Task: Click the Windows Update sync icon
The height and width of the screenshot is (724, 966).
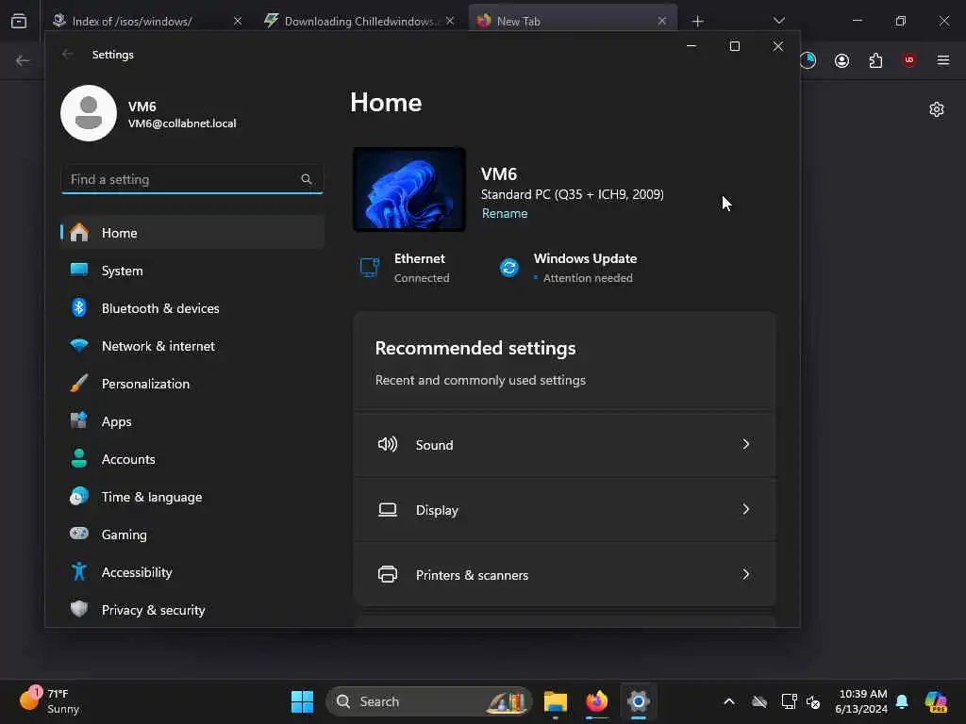Action: (x=509, y=268)
